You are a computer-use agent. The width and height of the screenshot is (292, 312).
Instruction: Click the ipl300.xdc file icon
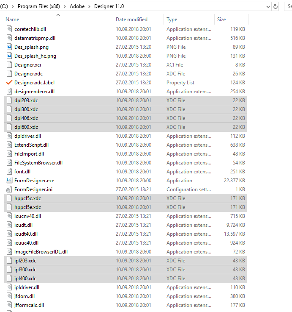[x=9, y=270]
